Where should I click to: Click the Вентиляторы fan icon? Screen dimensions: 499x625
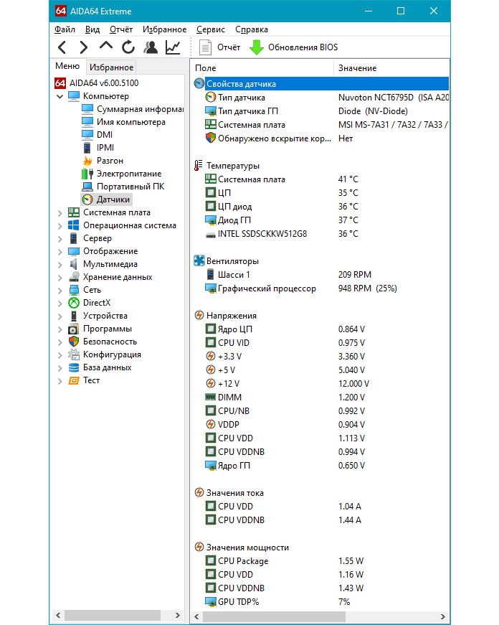pos(199,260)
